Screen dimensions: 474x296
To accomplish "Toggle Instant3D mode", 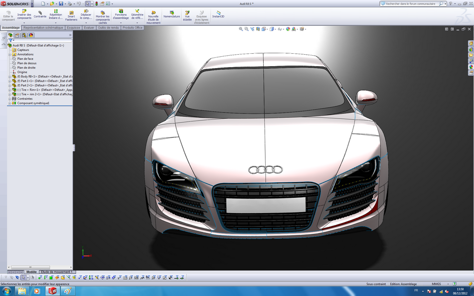I will (217, 13).
